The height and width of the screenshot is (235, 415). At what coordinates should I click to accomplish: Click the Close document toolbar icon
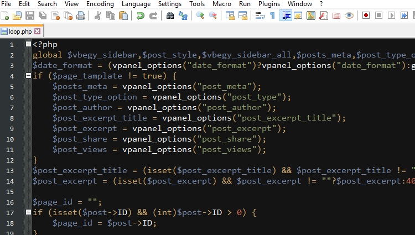tap(55, 15)
